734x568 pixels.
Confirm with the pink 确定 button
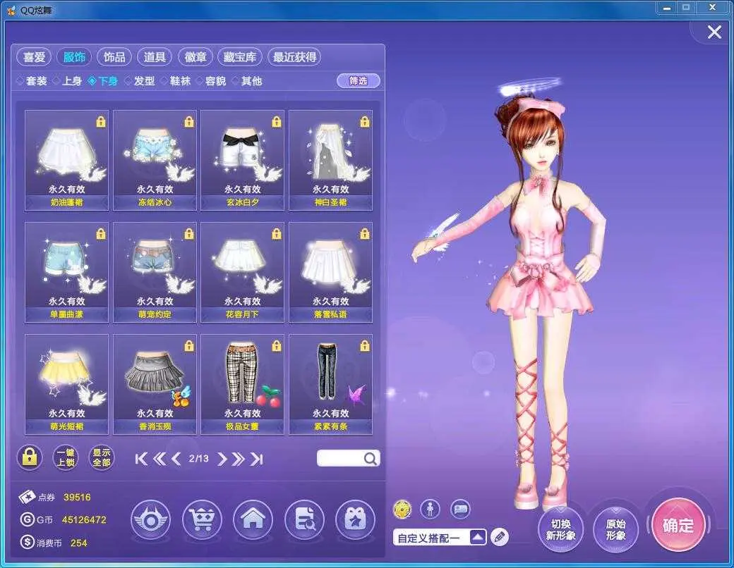pyautogui.click(x=678, y=525)
